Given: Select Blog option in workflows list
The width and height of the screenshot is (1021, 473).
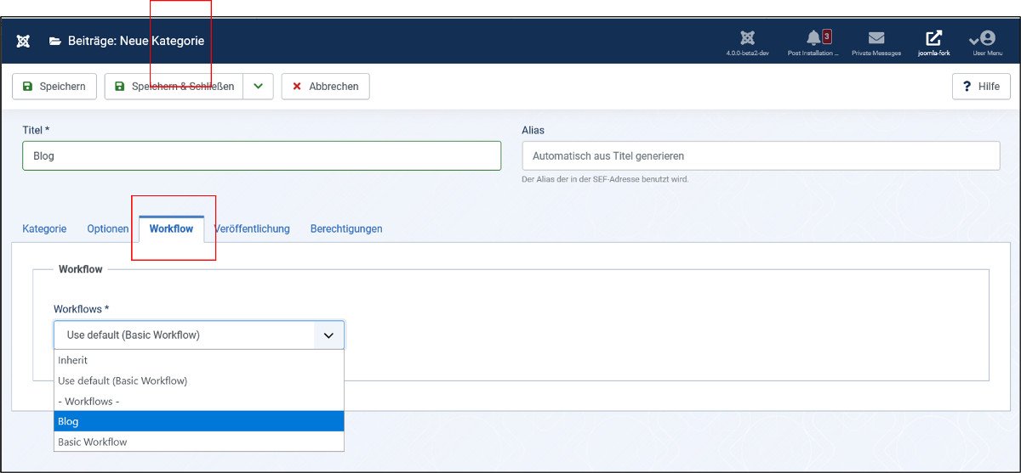Looking at the screenshot, I should click(x=199, y=421).
